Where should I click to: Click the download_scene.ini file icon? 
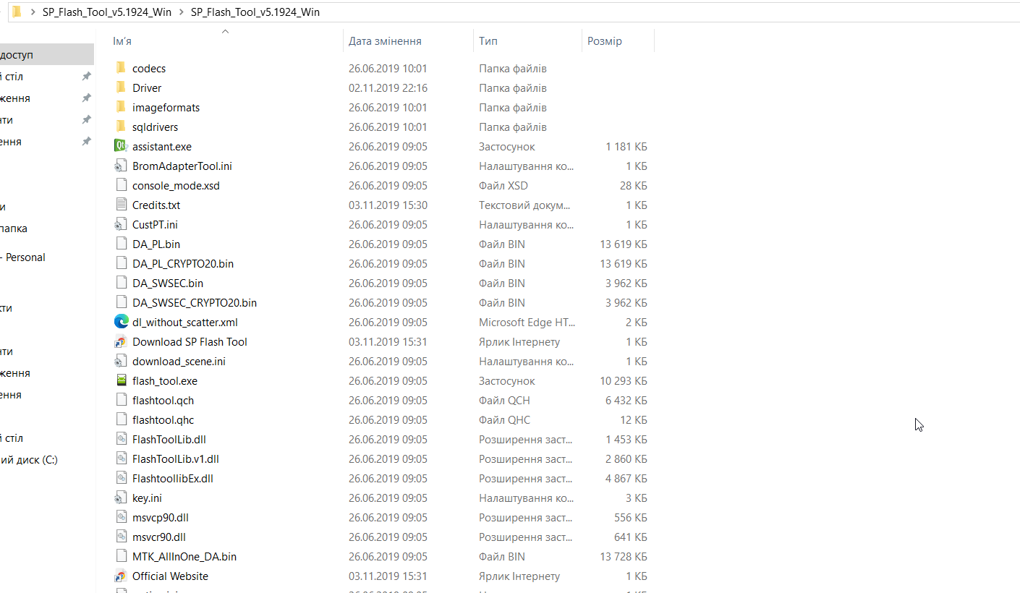point(121,361)
